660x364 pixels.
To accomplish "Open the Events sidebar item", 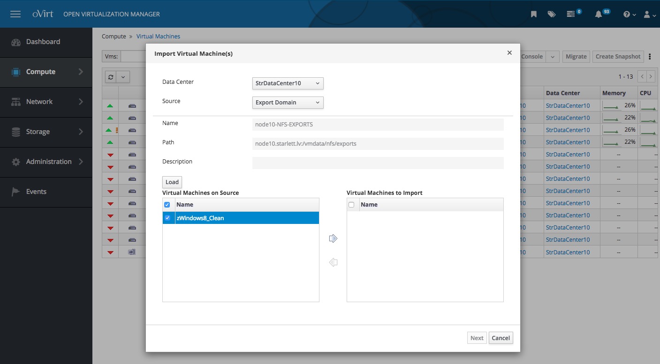I will coord(36,192).
